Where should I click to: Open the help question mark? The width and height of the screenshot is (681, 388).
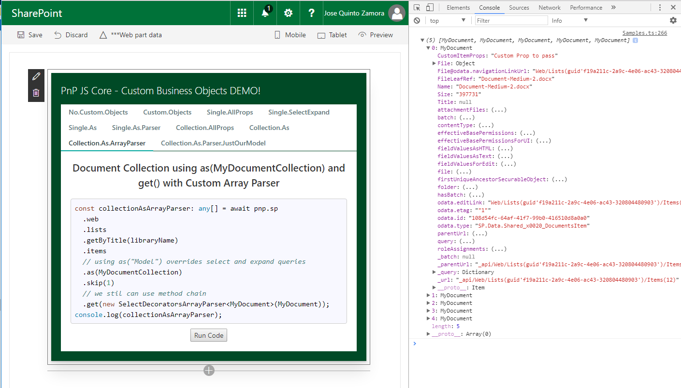[312, 13]
